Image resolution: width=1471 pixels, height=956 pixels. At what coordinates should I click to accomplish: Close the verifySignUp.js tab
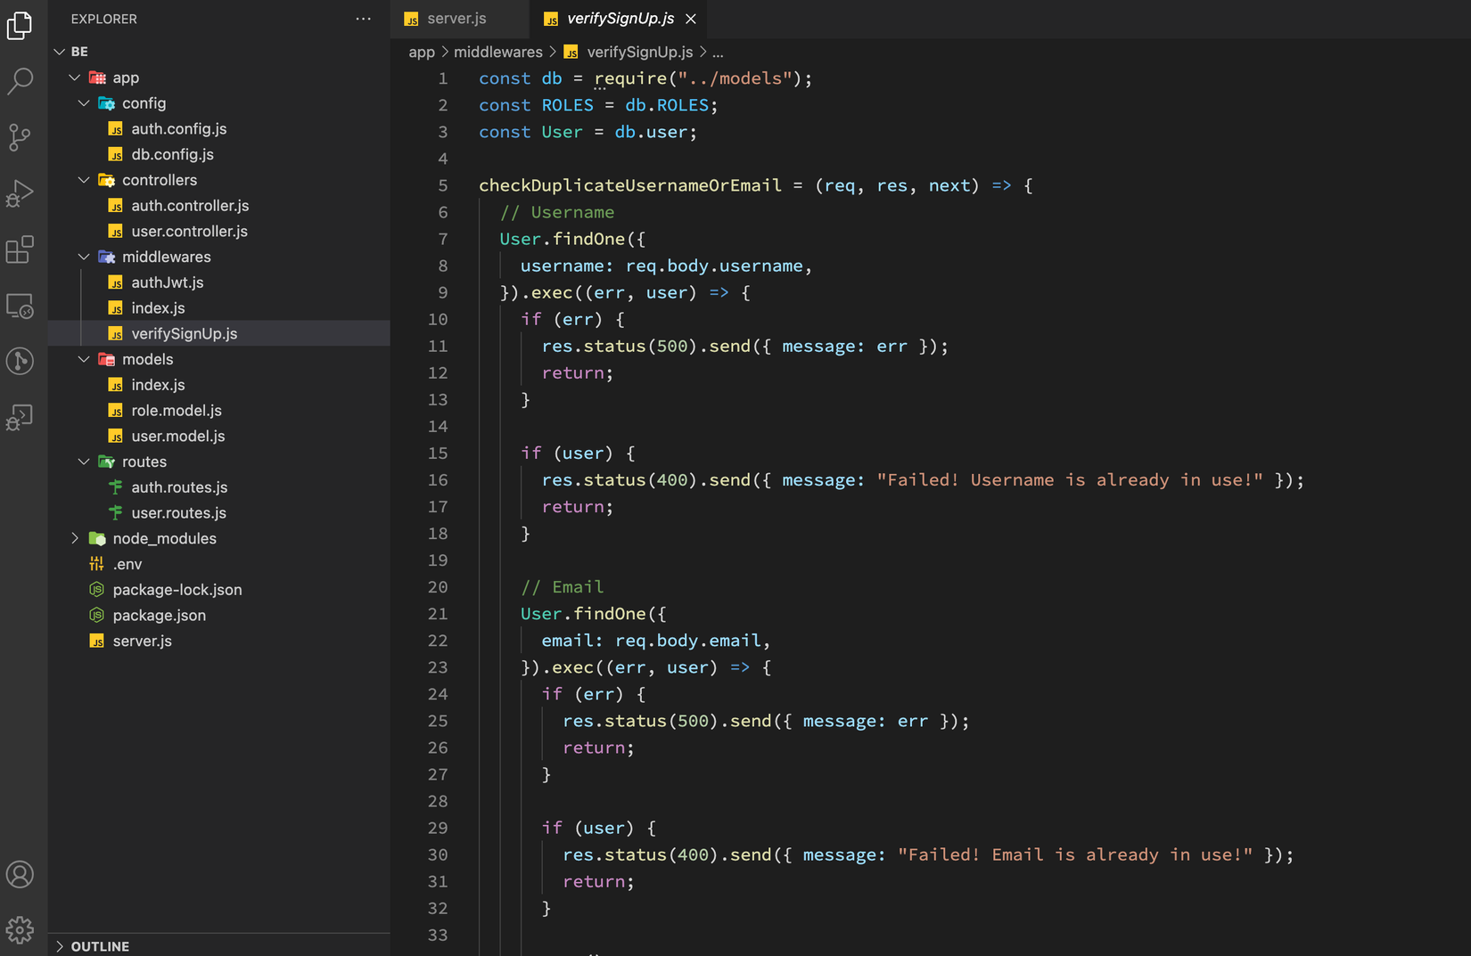click(x=691, y=19)
